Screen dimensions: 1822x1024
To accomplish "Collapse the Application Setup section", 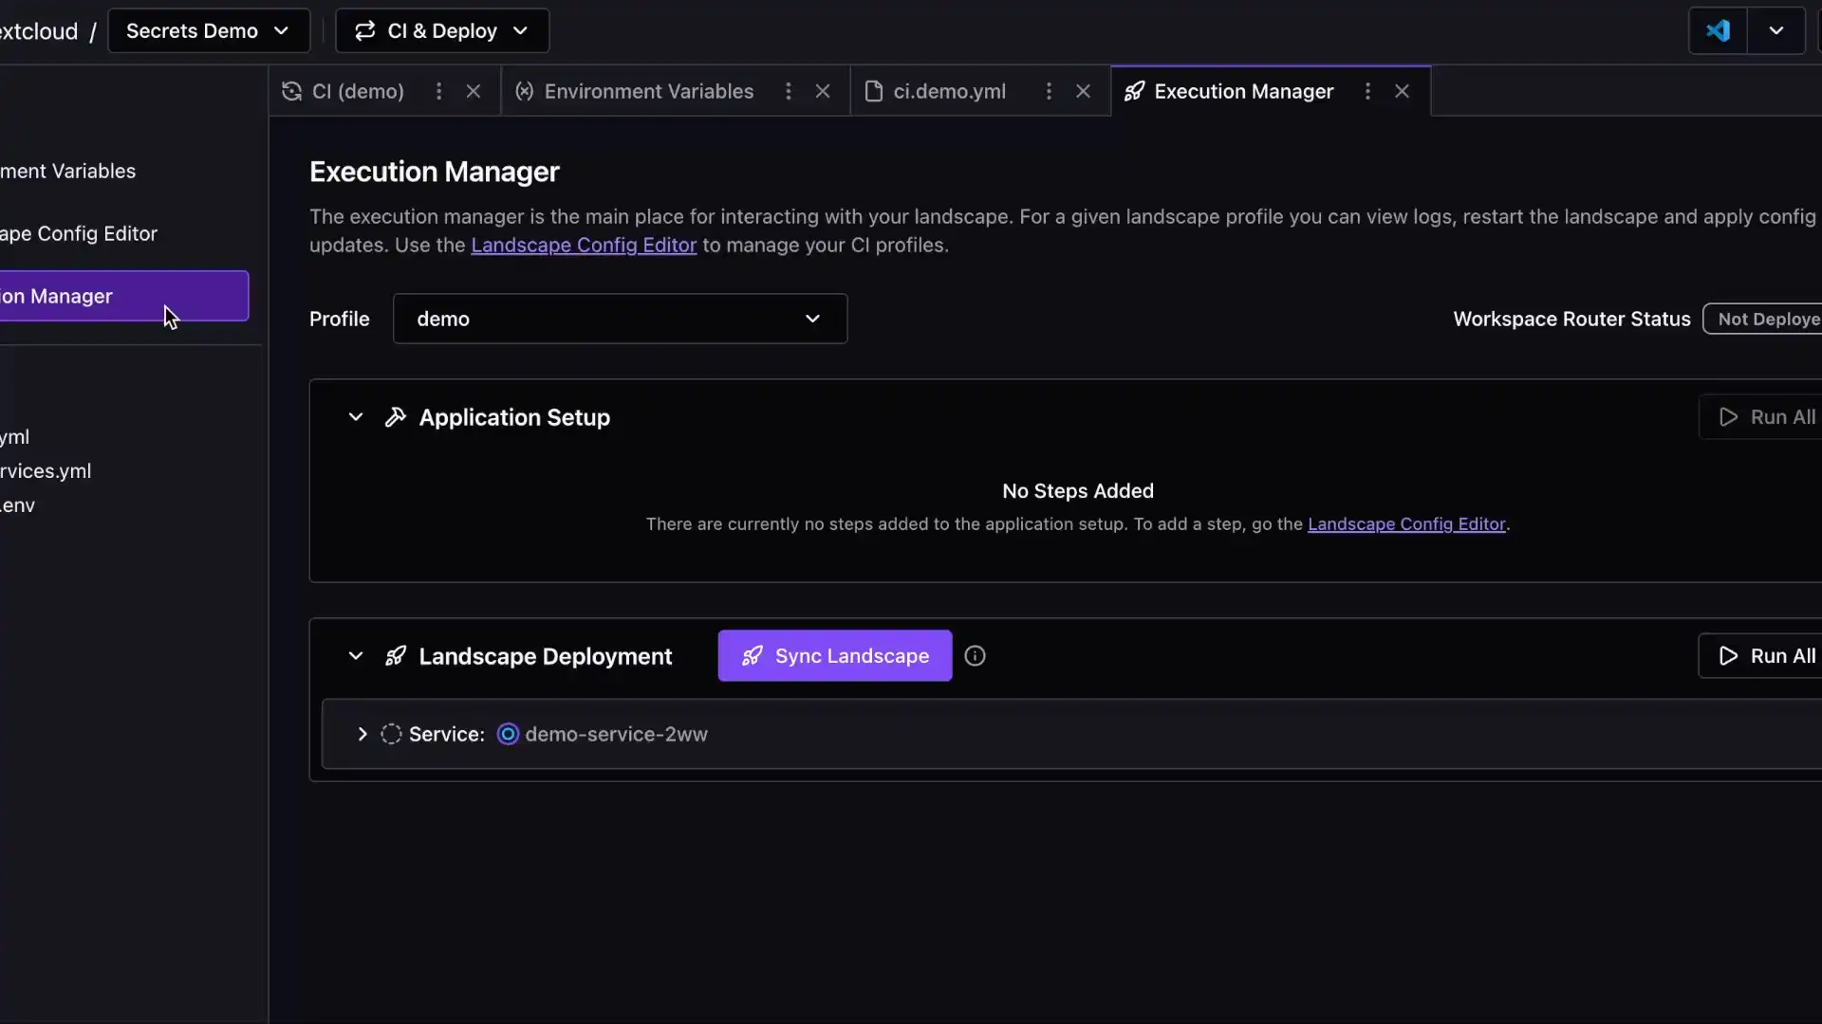I will click(x=356, y=417).
